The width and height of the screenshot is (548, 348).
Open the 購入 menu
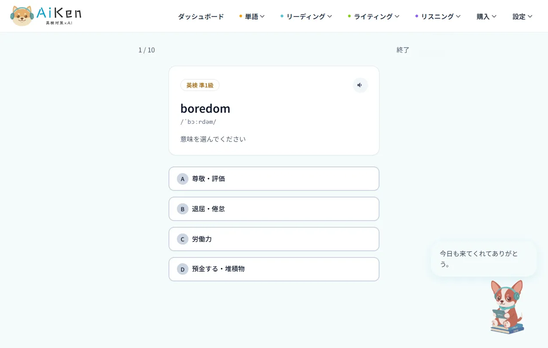pos(486,16)
